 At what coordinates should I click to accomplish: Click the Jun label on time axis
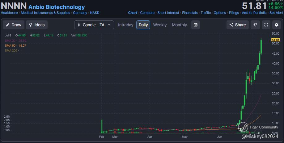(x=219, y=137)
